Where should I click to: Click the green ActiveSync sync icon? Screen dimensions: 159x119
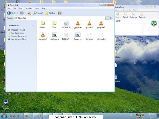click(154, 23)
